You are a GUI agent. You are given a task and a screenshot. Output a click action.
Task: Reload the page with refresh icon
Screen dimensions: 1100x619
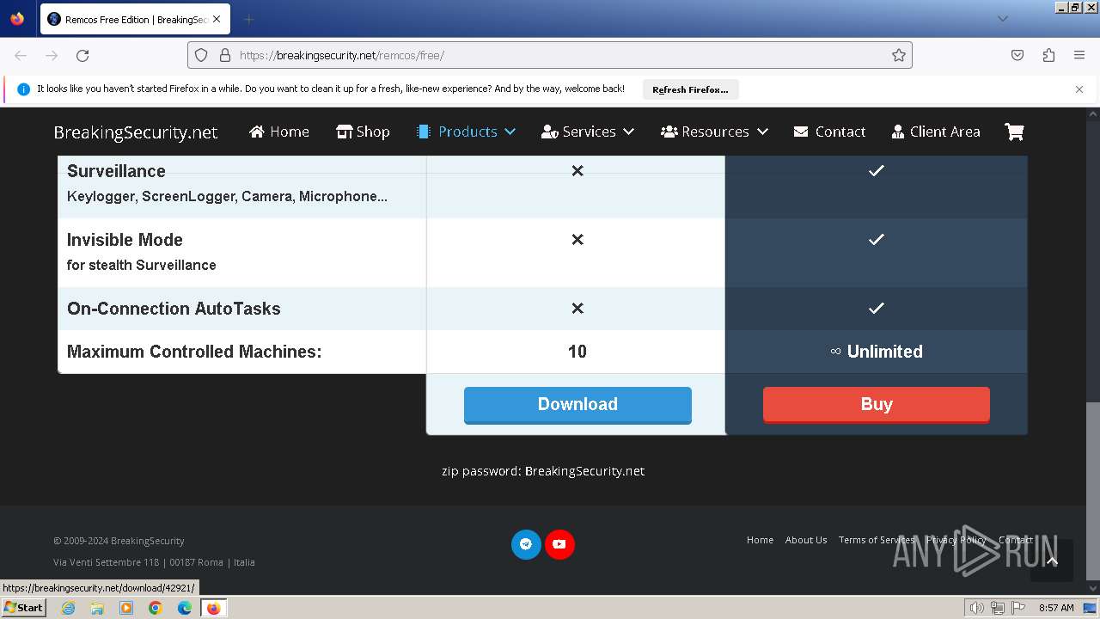tap(82, 55)
